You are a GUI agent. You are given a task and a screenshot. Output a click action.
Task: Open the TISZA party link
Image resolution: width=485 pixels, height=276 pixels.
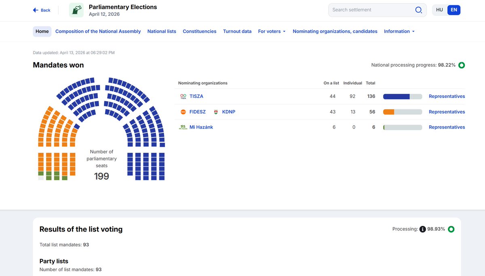coord(196,97)
